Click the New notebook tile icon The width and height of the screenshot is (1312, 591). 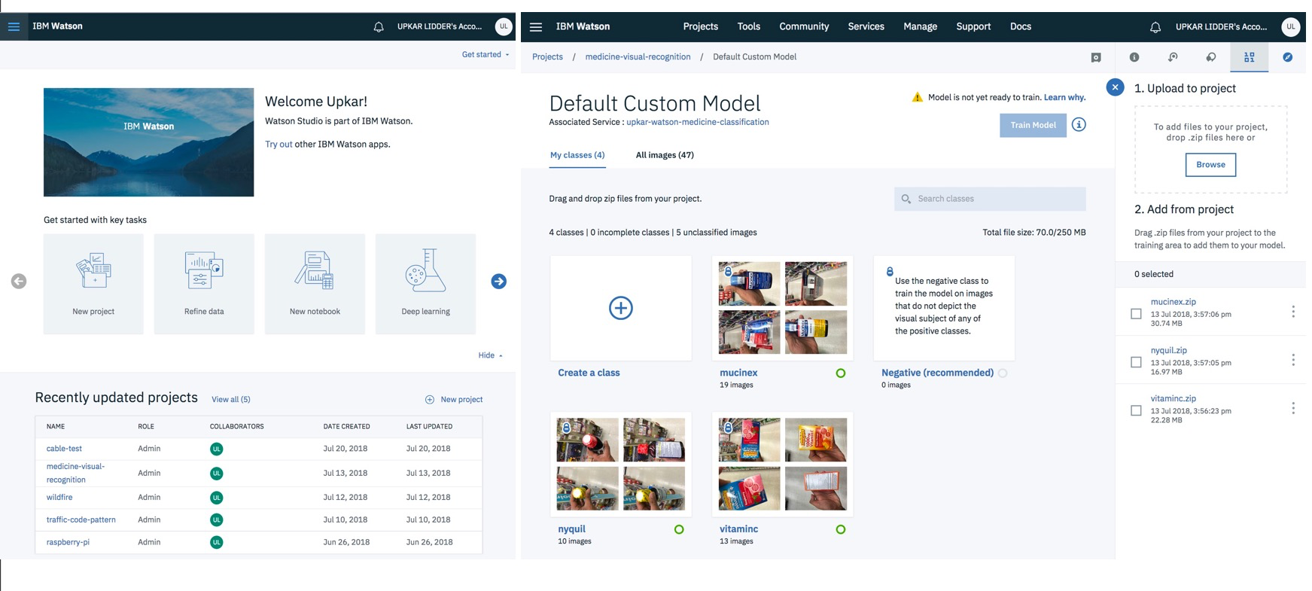(x=315, y=270)
